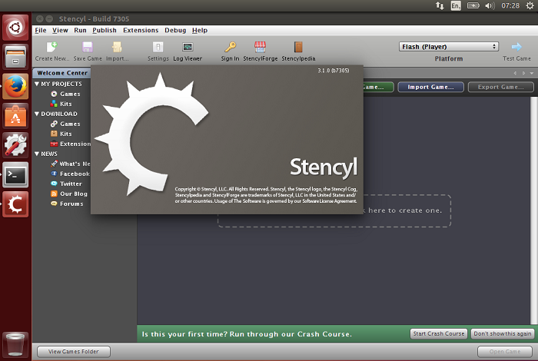Screen dimensions: 538x361
Task: Collapse the NEWS section
Action: (37, 154)
